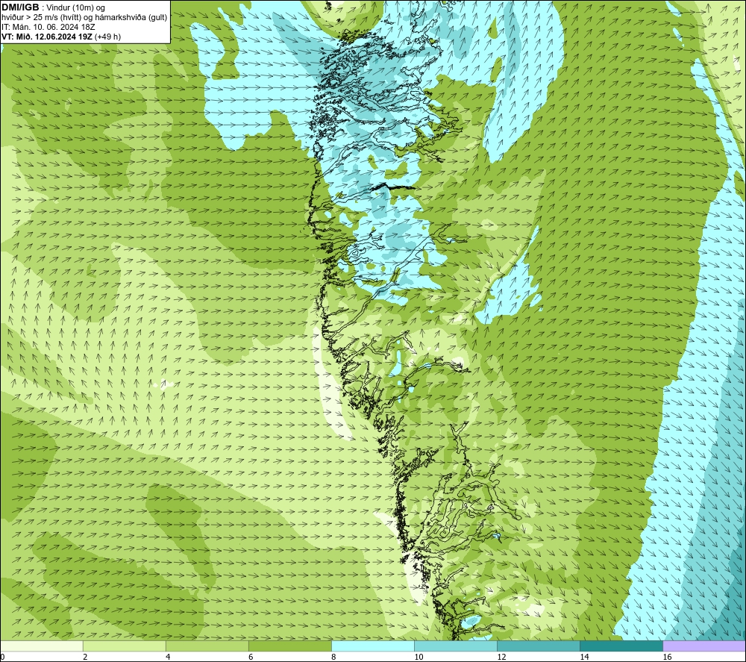Click the scale label '14'
The height and width of the screenshot is (662, 746).
click(584, 657)
